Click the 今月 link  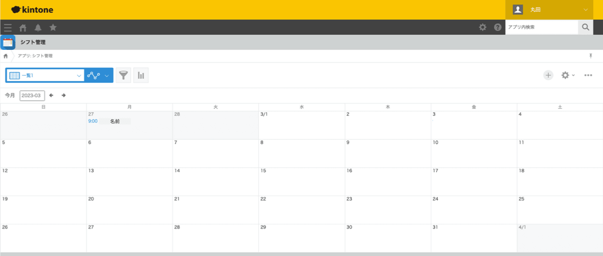tap(10, 95)
